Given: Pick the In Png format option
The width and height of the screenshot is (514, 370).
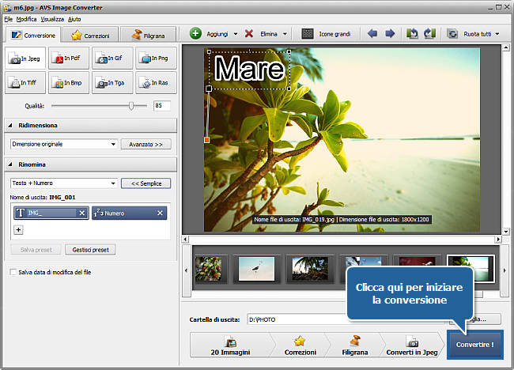Looking at the screenshot, I should click(x=155, y=59).
